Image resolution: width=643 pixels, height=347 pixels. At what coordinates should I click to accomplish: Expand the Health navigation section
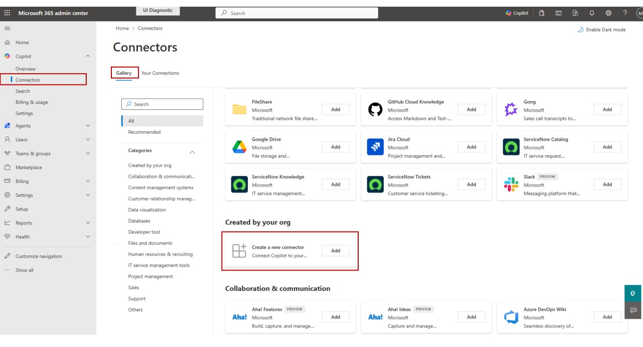pyautogui.click(x=88, y=237)
